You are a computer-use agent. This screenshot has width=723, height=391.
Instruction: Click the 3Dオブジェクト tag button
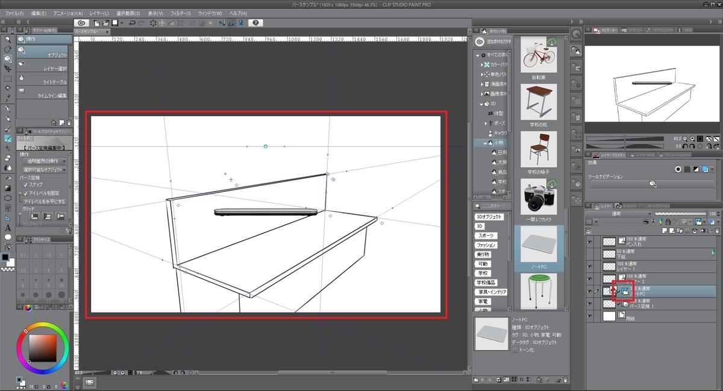pos(489,217)
